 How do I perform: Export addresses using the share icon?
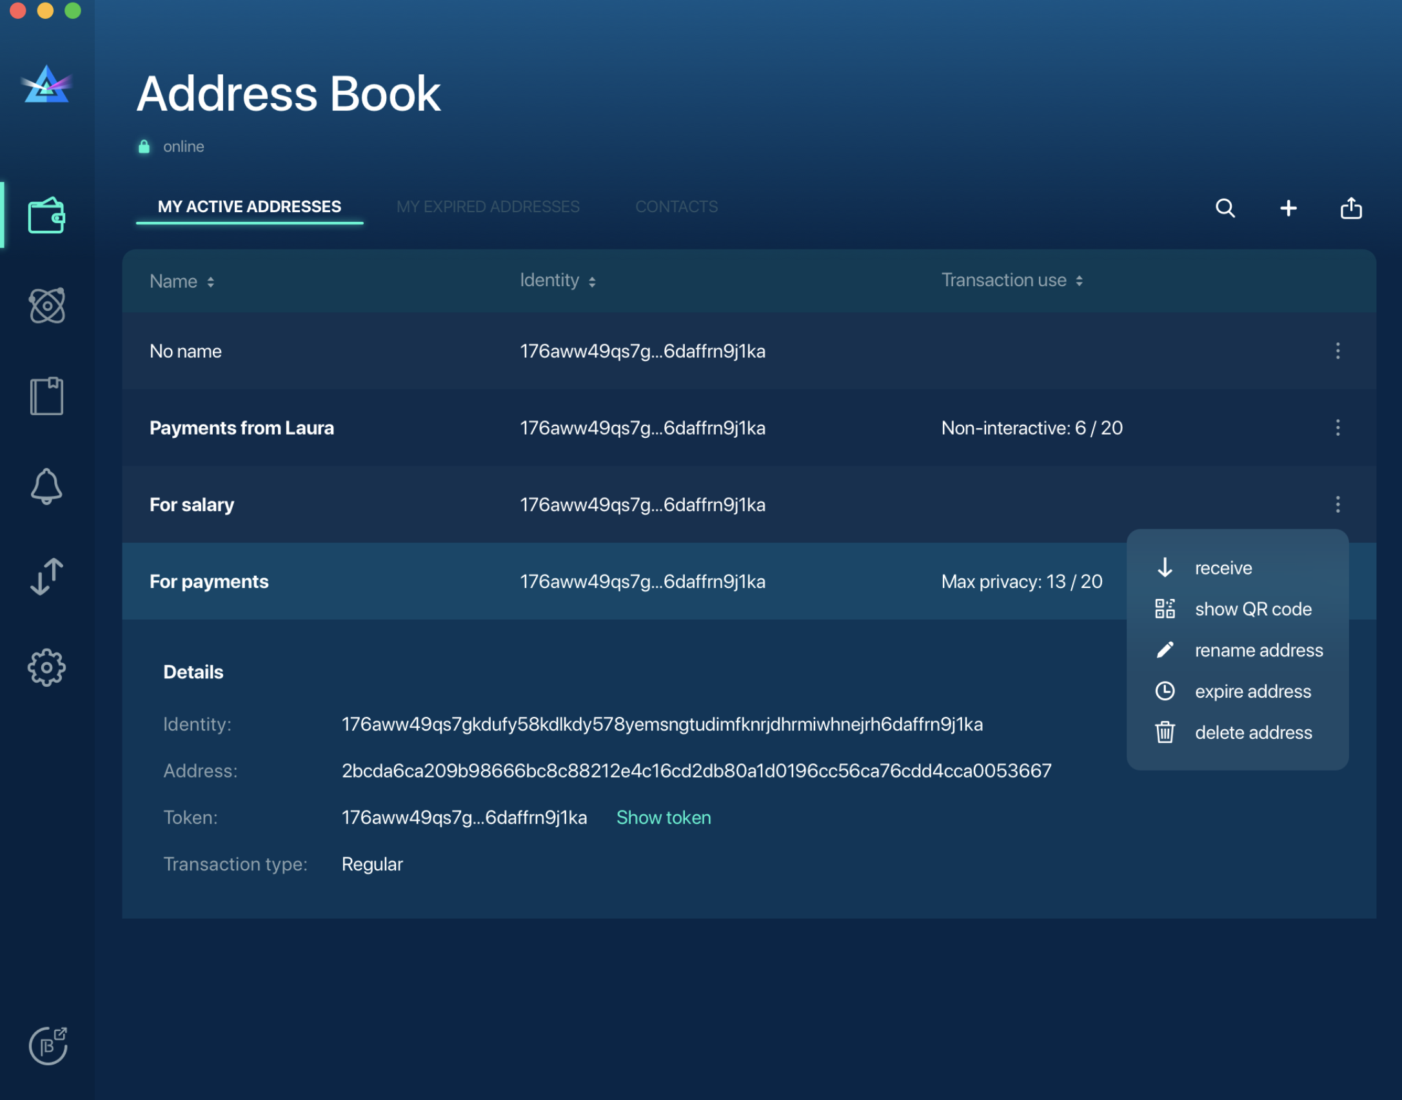[x=1350, y=208]
